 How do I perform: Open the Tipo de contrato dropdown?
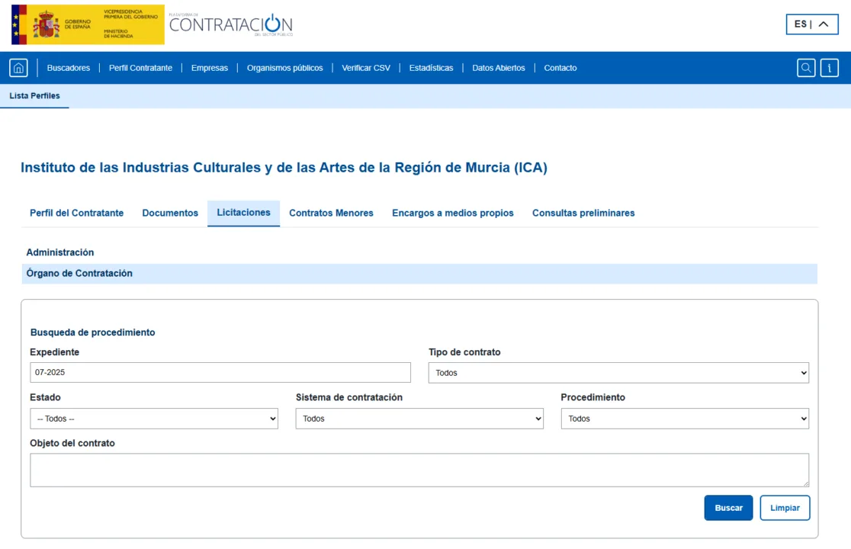point(618,373)
